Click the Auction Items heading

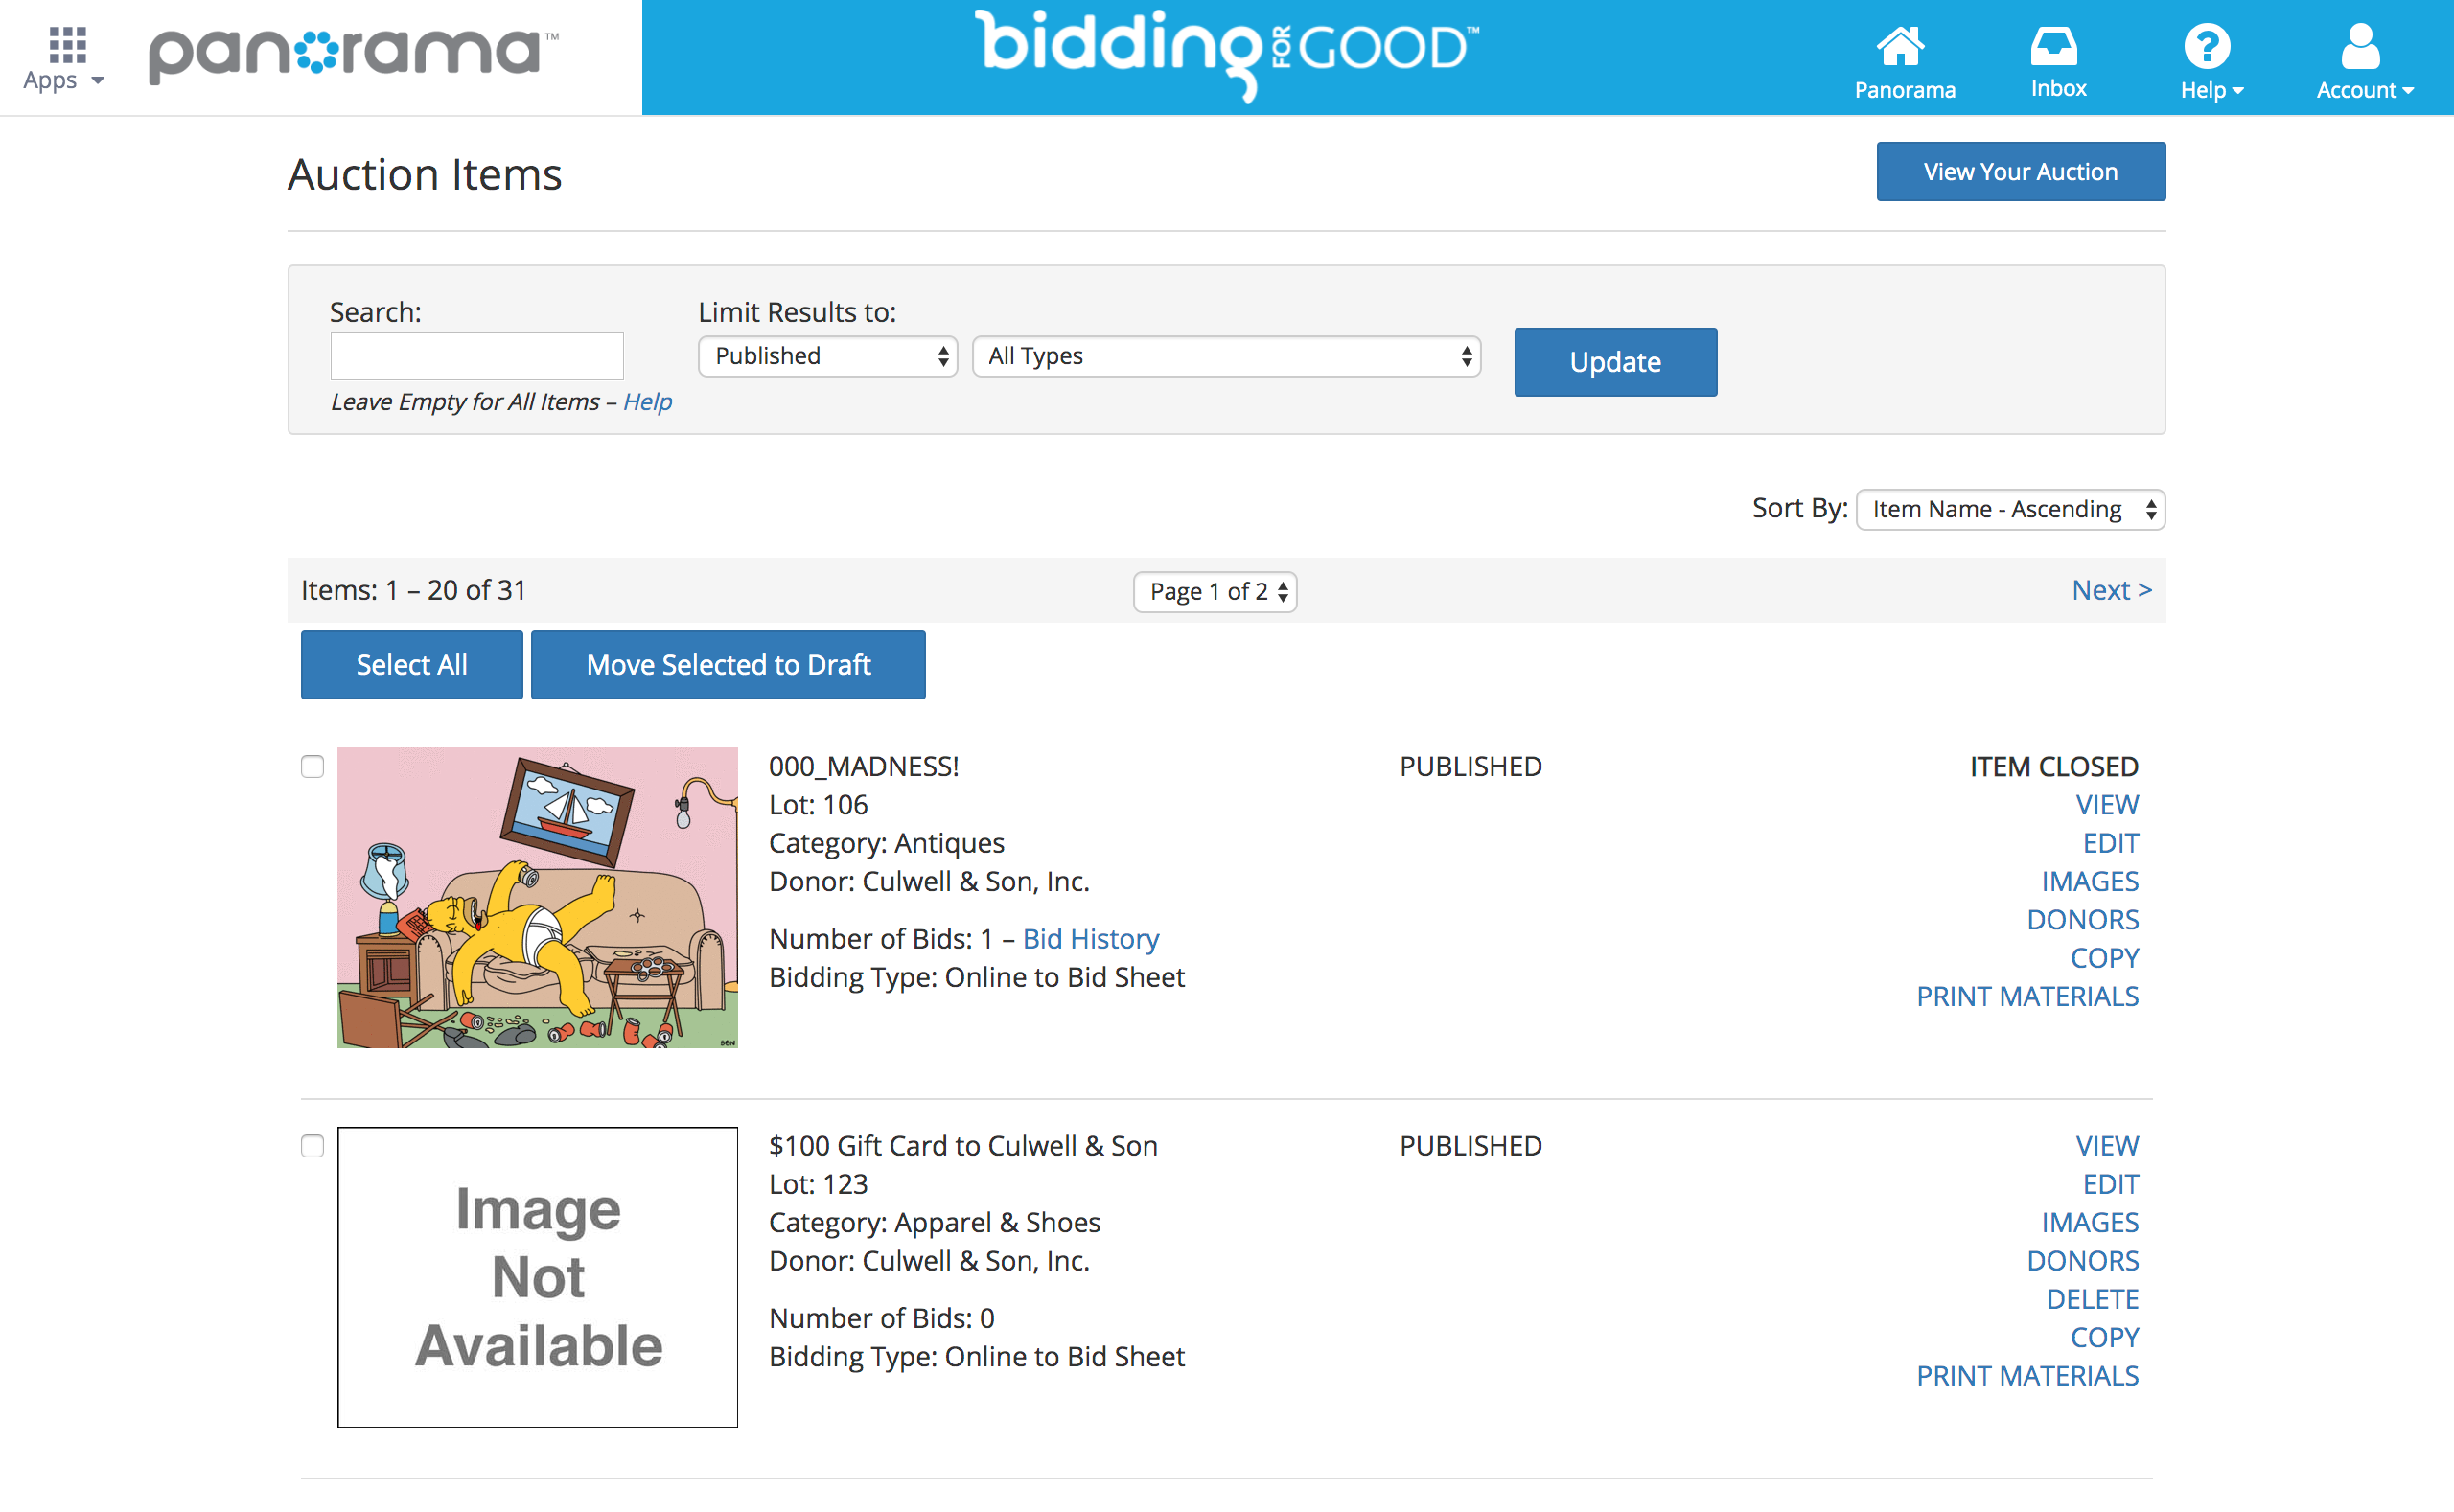pos(426,174)
